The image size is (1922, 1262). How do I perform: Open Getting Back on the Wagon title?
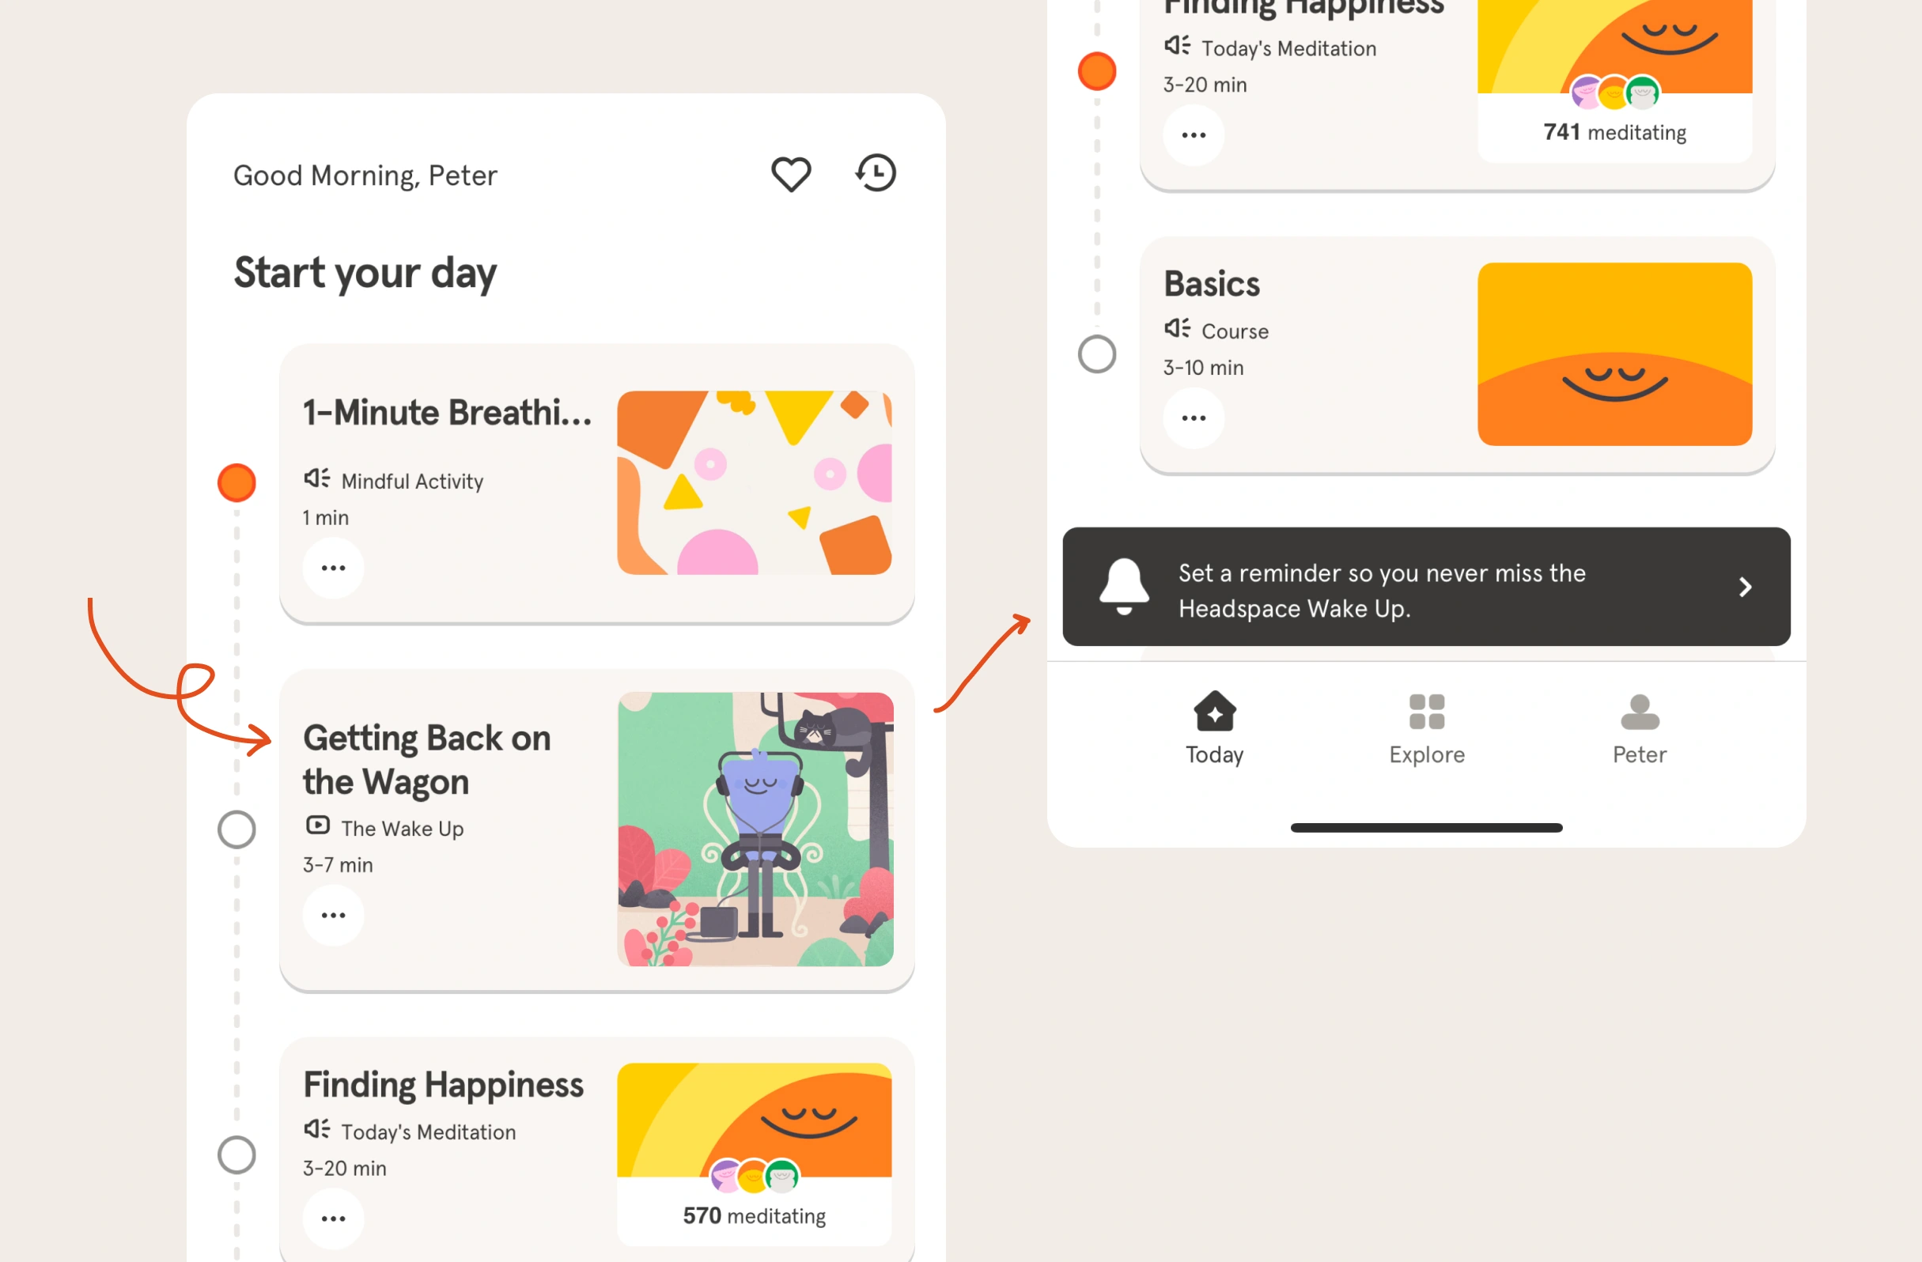coord(427,760)
